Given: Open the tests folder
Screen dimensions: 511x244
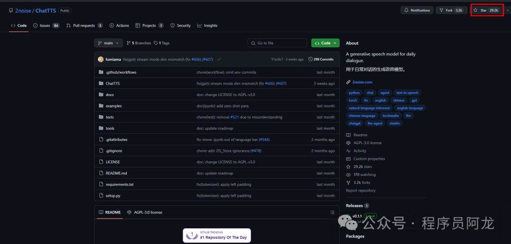Looking at the screenshot, I should (109, 117).
